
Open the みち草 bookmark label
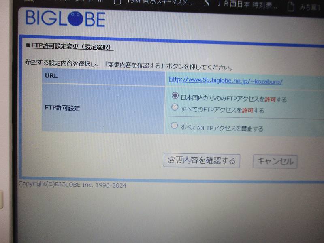click(x=311, y=6)
